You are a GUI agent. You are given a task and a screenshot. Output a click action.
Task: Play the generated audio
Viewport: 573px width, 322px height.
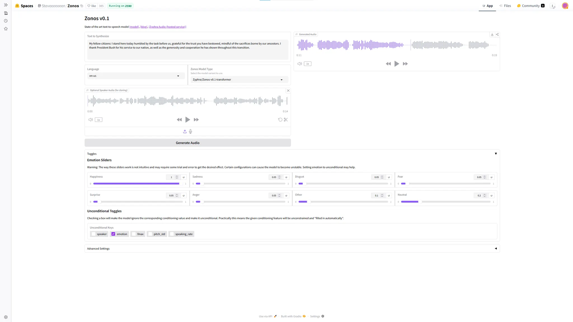pyautogui.click(x=396, y=64)
